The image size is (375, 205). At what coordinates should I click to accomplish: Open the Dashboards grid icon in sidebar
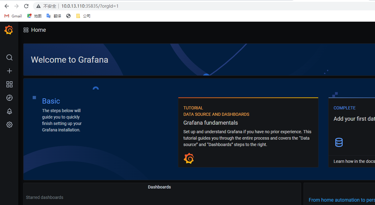click(9, 84)
